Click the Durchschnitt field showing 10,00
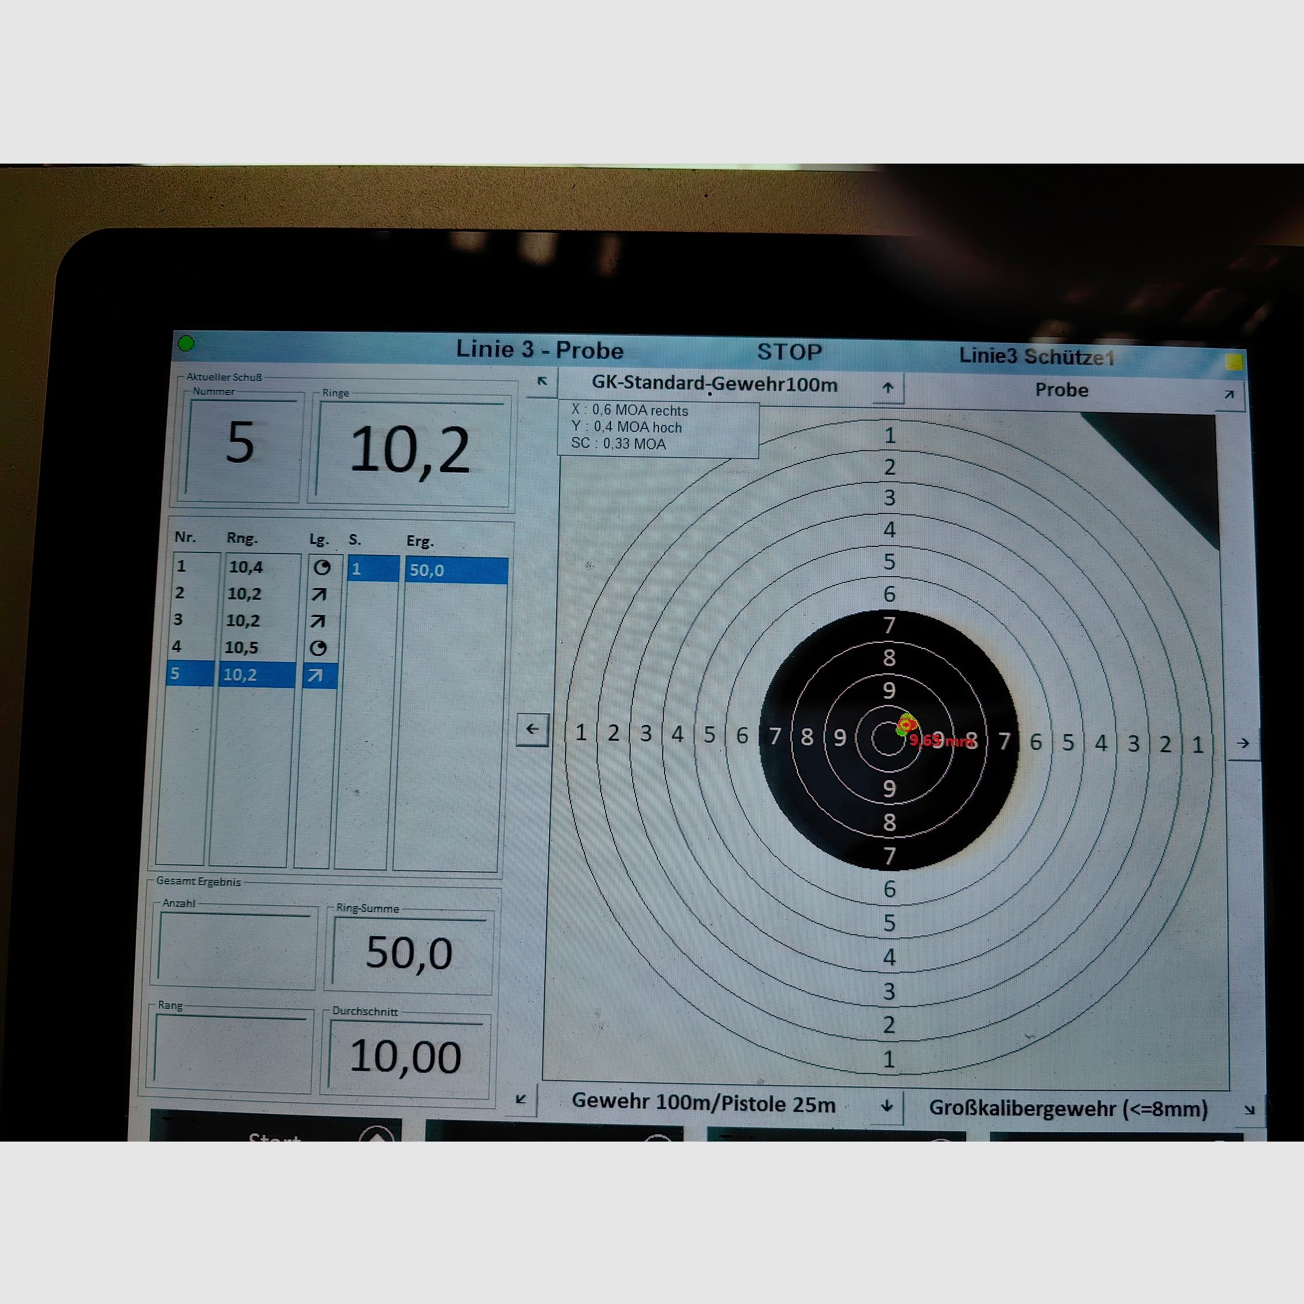Screen dimensions: 1304x1304 point(405,1056)
